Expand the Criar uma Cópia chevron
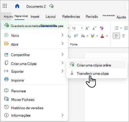The height and width of the screenshot is (122, 129). click(62, 63)
